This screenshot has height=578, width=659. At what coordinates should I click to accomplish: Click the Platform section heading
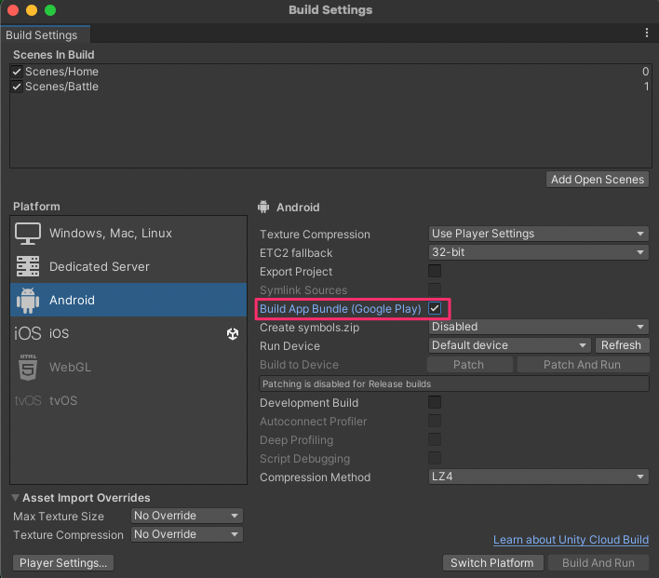pos(36,207)
